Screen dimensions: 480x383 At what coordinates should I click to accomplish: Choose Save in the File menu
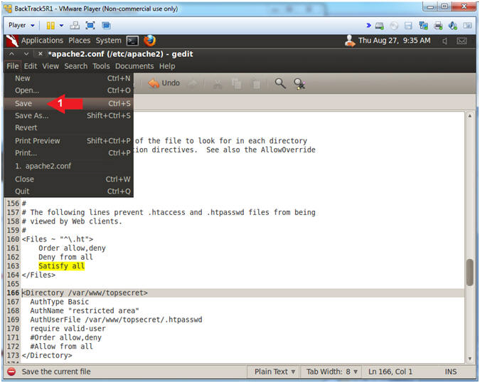coord(69,103)
